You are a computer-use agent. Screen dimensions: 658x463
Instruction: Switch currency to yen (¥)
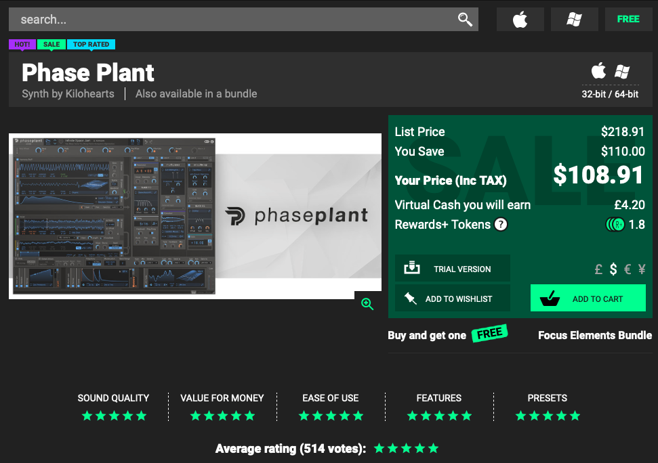tap(642, 269)
